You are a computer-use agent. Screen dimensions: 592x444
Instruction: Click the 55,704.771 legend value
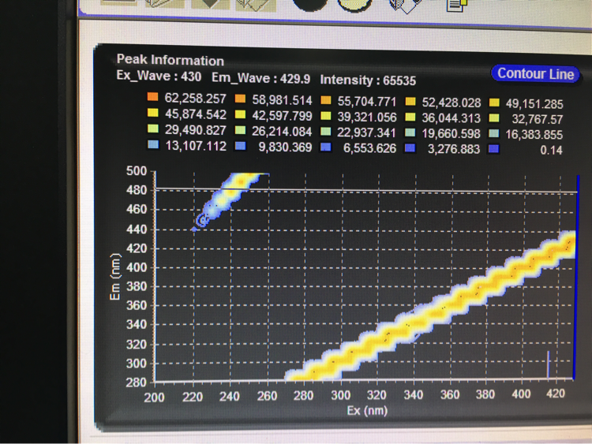(366, 102)
